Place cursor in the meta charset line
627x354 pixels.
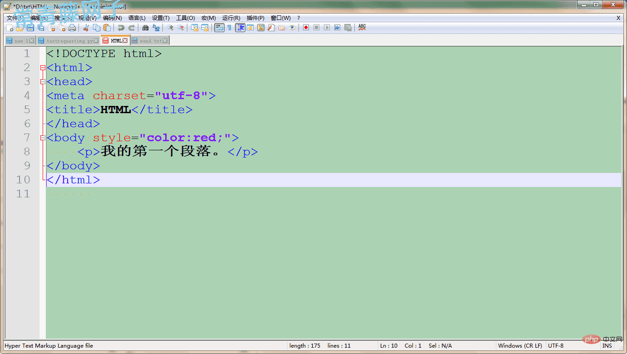(131, 96)
